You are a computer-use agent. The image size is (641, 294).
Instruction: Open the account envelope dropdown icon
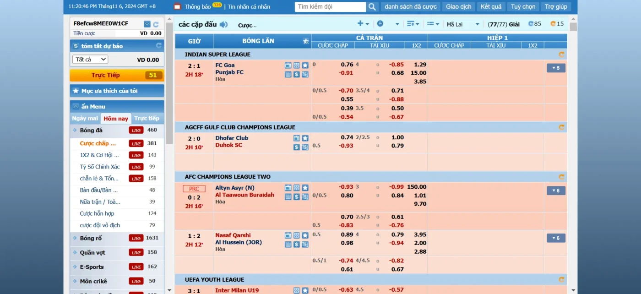pos(147,24)
